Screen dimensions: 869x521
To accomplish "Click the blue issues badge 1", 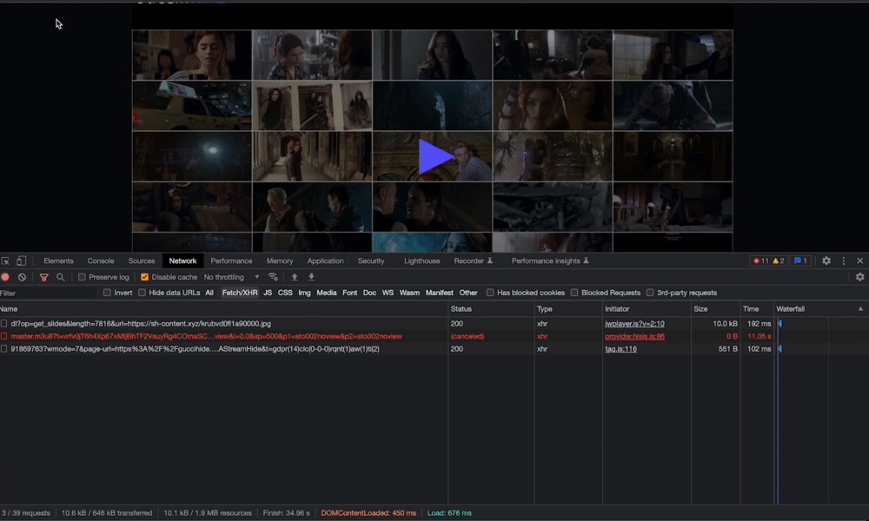I will pyautogui.click(x=800, y=260).
